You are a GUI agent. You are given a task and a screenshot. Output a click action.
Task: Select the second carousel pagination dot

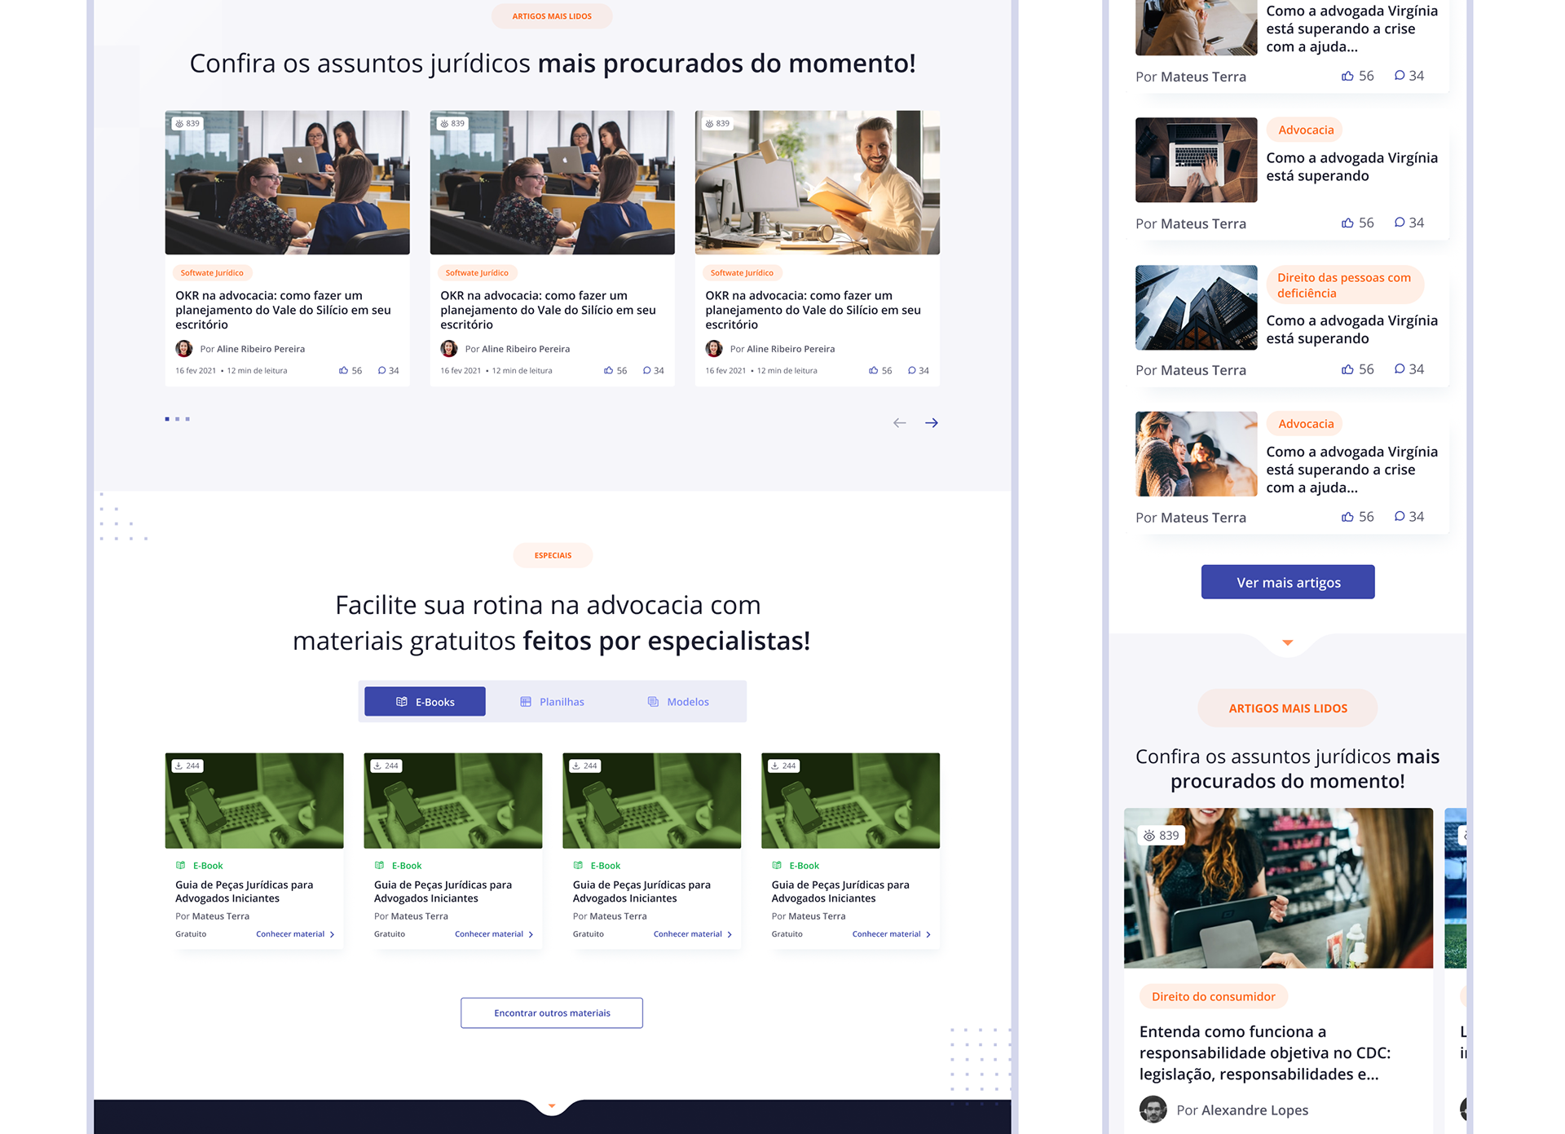click(x=177, y=419)
